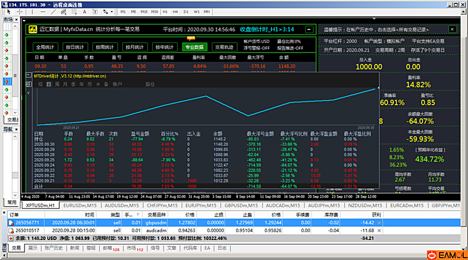Select the 综 tab in MTDriver

pyautogui.click(x=40, y=85)
